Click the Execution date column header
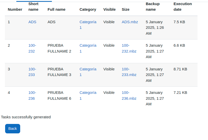The width and height of the screenshot is (208, 140). (182, 7)
